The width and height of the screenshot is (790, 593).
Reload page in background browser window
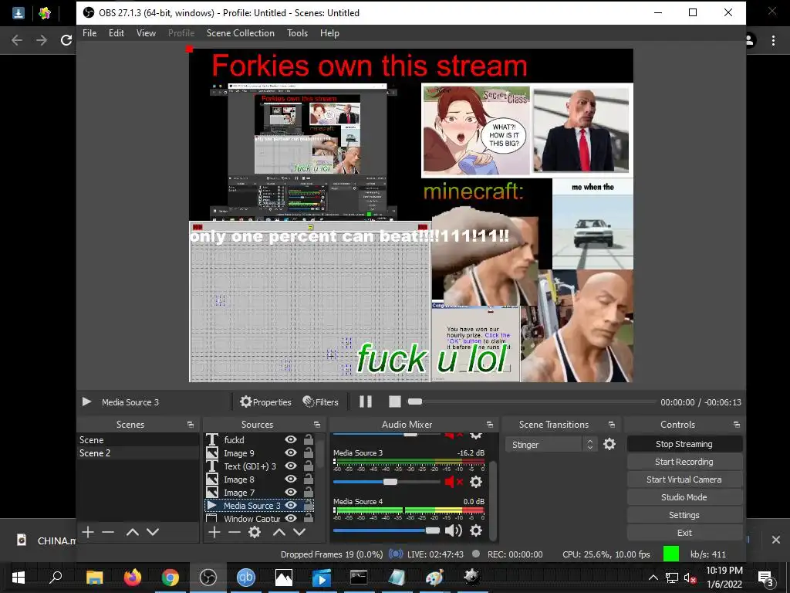click(x=66, y=40)
